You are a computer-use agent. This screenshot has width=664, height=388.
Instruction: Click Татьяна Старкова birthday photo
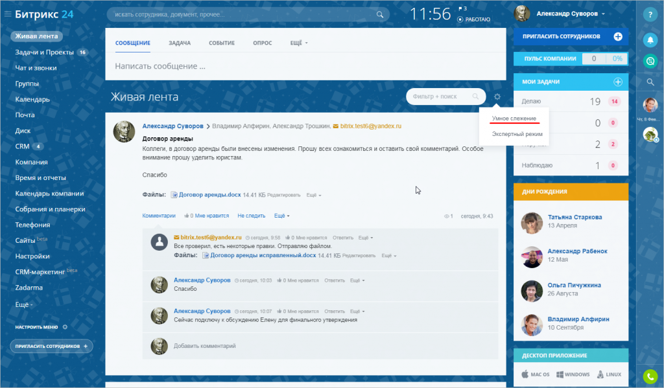pyautogui.click(x=532, y=223)
